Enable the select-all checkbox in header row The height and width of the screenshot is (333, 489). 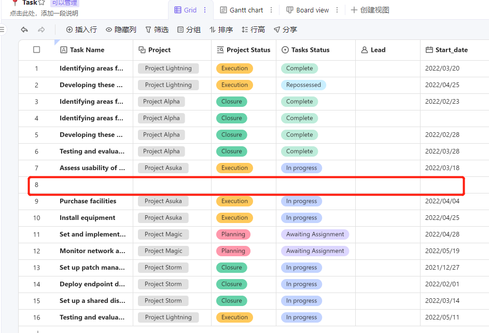click(36, 49)
